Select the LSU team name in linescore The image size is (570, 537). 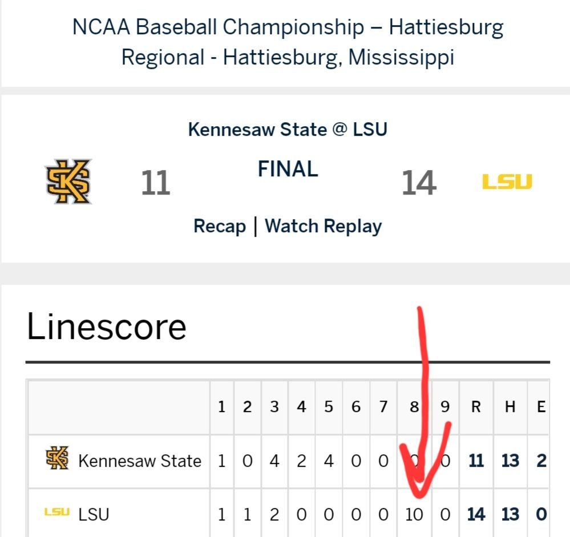[94, 514]
